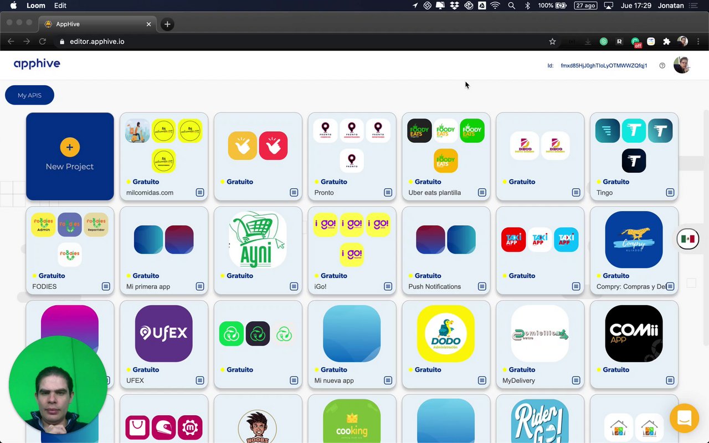This screenshot has width=709, height=443.
Task: Open details icon on Pronto card
Action: (x=388, y=193)
